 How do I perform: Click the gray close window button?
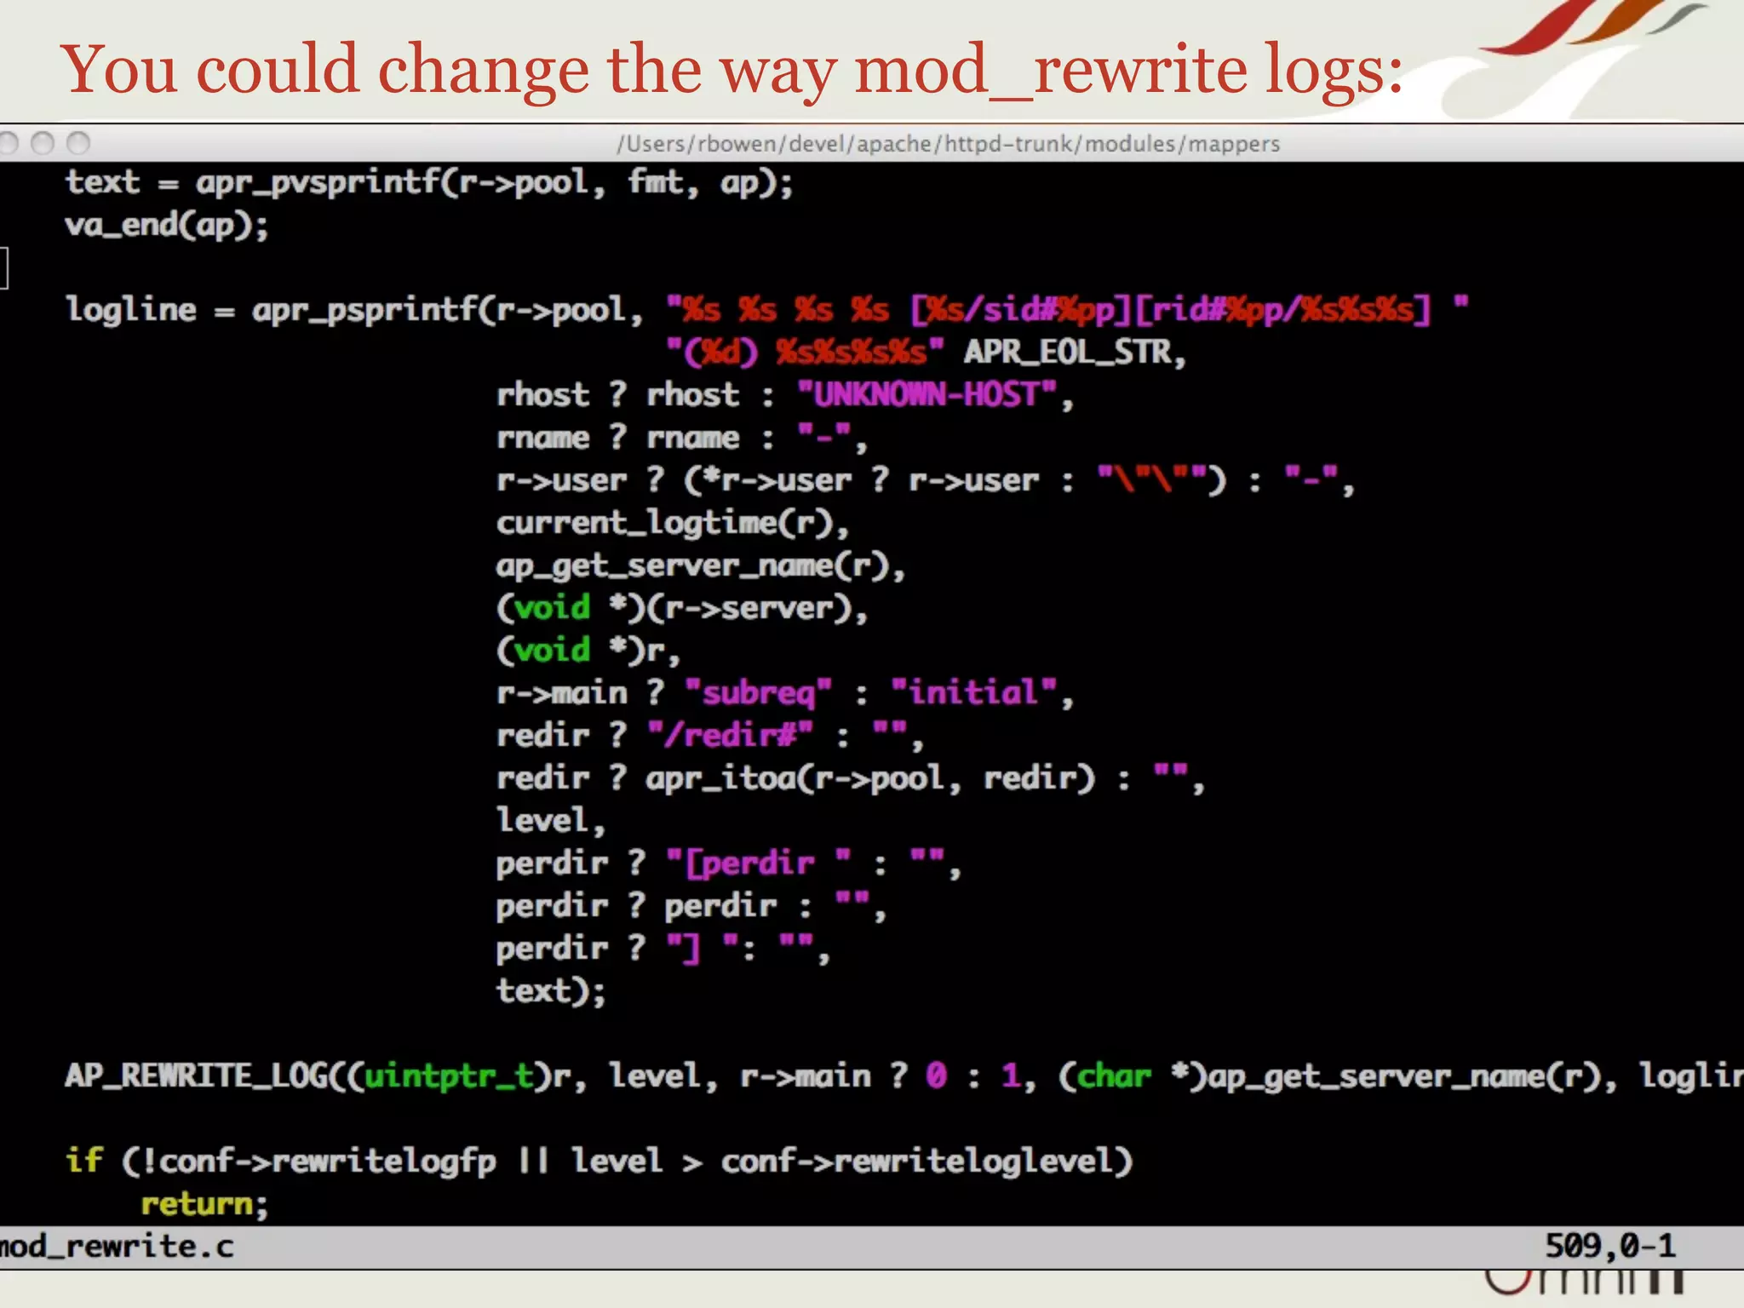pyautogui.click(x=8, y=143)
